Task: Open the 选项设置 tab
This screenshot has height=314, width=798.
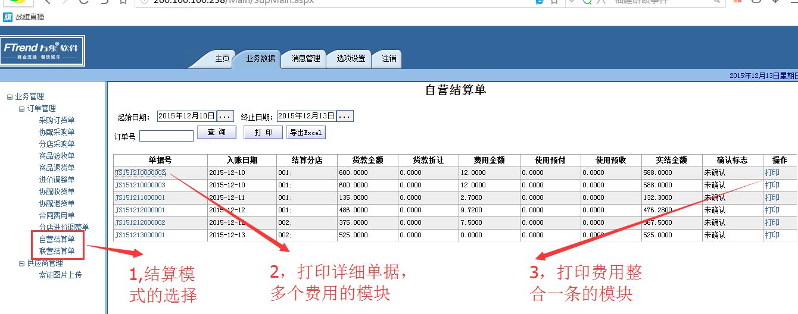Action: pyautogui.click(x=351, y=59)
